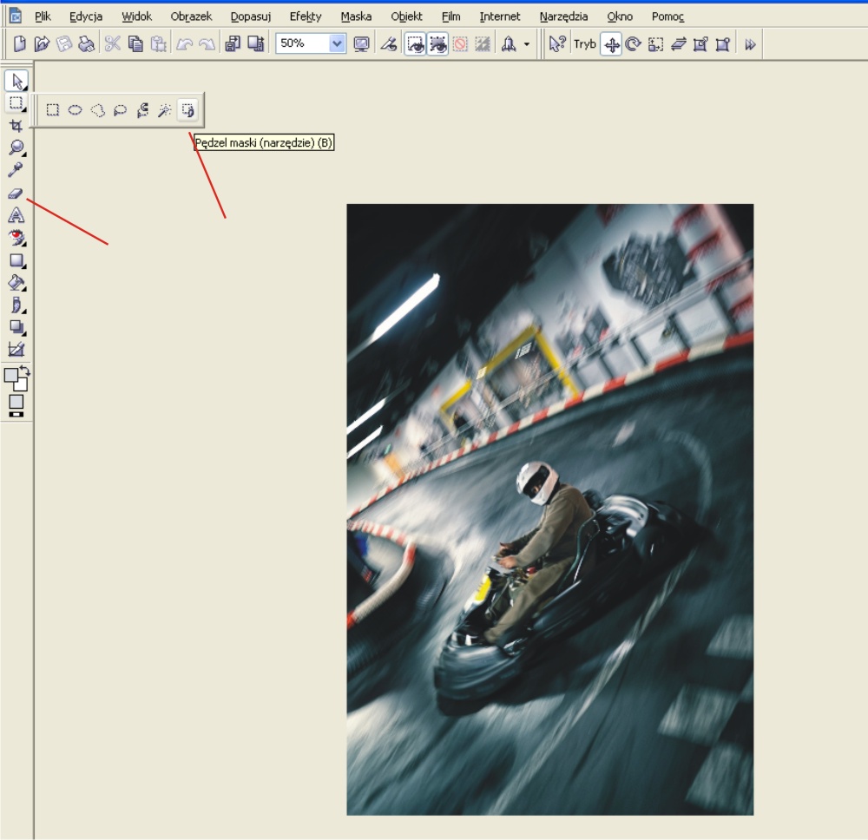Image resolution: width=868 pixels, height=840 pixels.
Task: Choose the Eyedropper tool
Action: (x=16, y=170)
